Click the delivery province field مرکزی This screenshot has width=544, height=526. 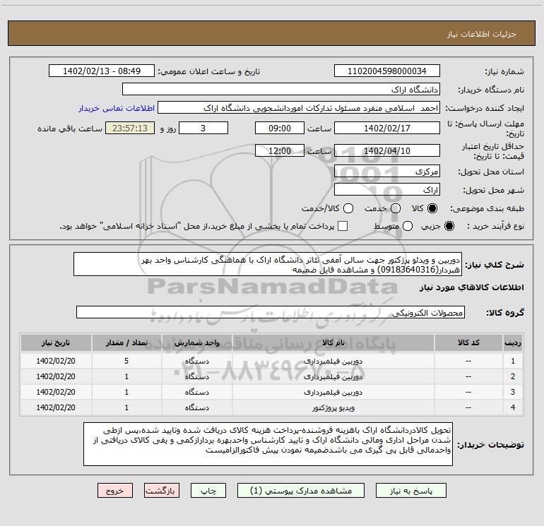click(x=387, y=172)
